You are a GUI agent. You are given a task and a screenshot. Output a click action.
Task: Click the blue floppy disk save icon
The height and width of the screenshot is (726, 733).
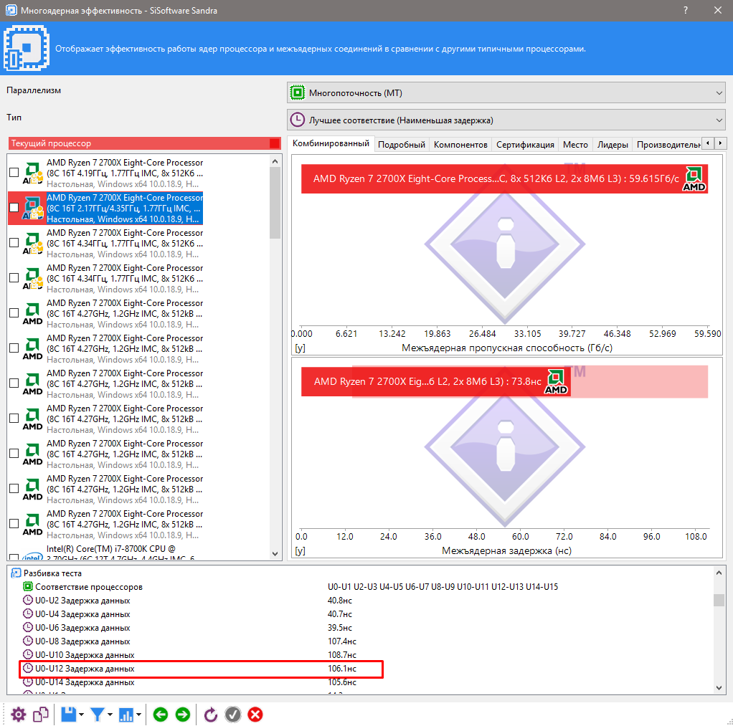pos(68,715)
